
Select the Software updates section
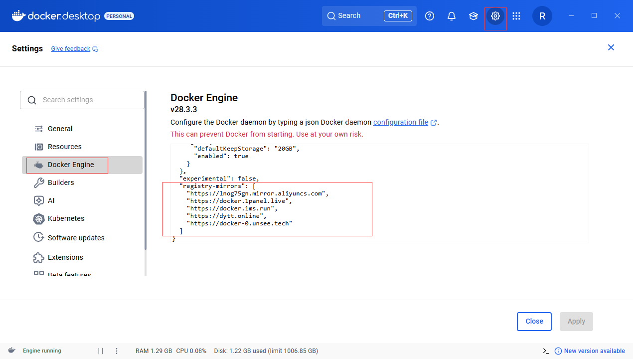[x=82, y=238]
